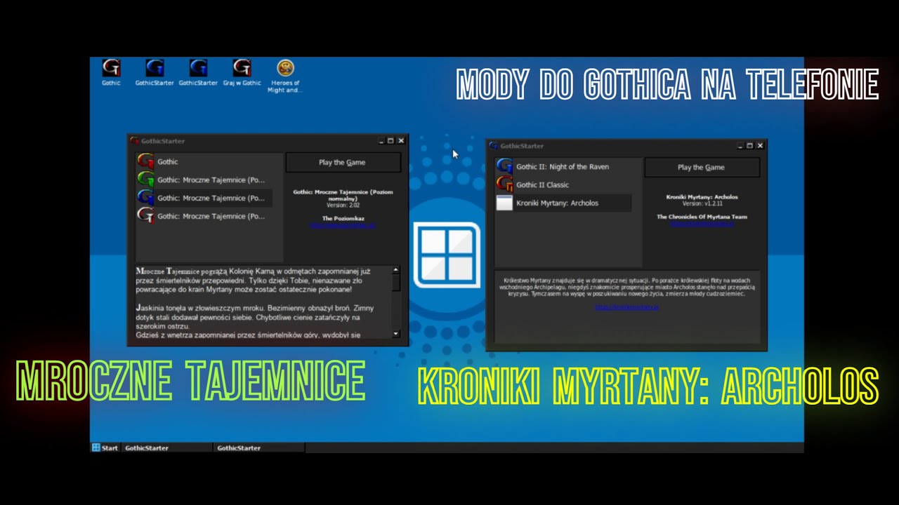
Task: Open the Gothic desktop icon
Action: coord(111,73)
